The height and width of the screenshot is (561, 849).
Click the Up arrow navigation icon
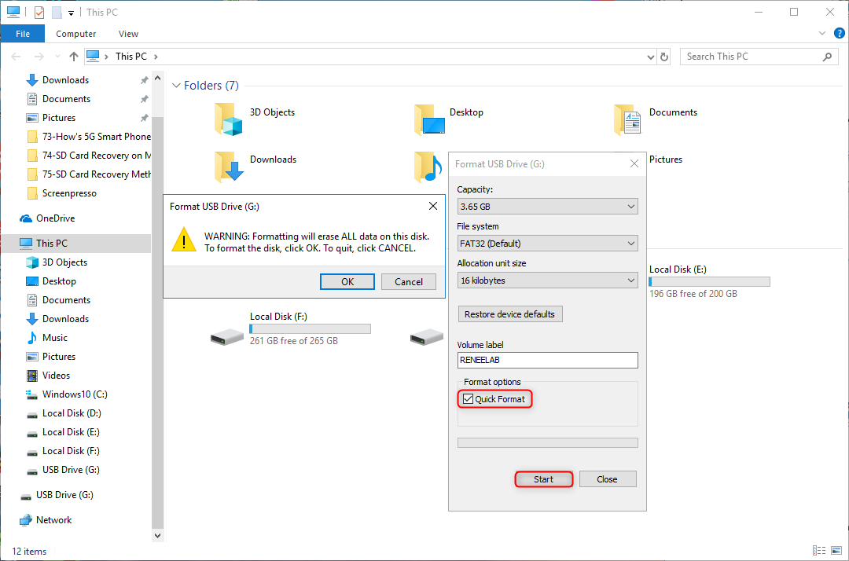click(x=74, y=57)
